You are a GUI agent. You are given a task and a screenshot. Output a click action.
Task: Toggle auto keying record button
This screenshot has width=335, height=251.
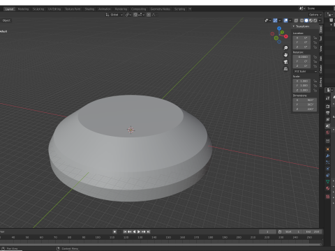[x=114, y=231]
